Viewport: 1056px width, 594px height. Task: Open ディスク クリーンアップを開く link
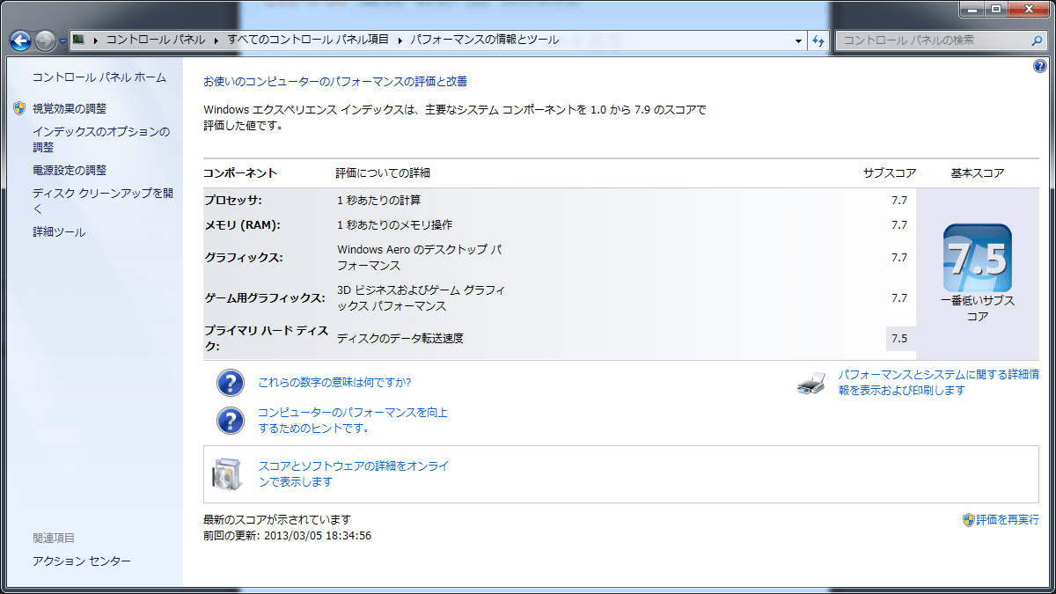[103, 201]
